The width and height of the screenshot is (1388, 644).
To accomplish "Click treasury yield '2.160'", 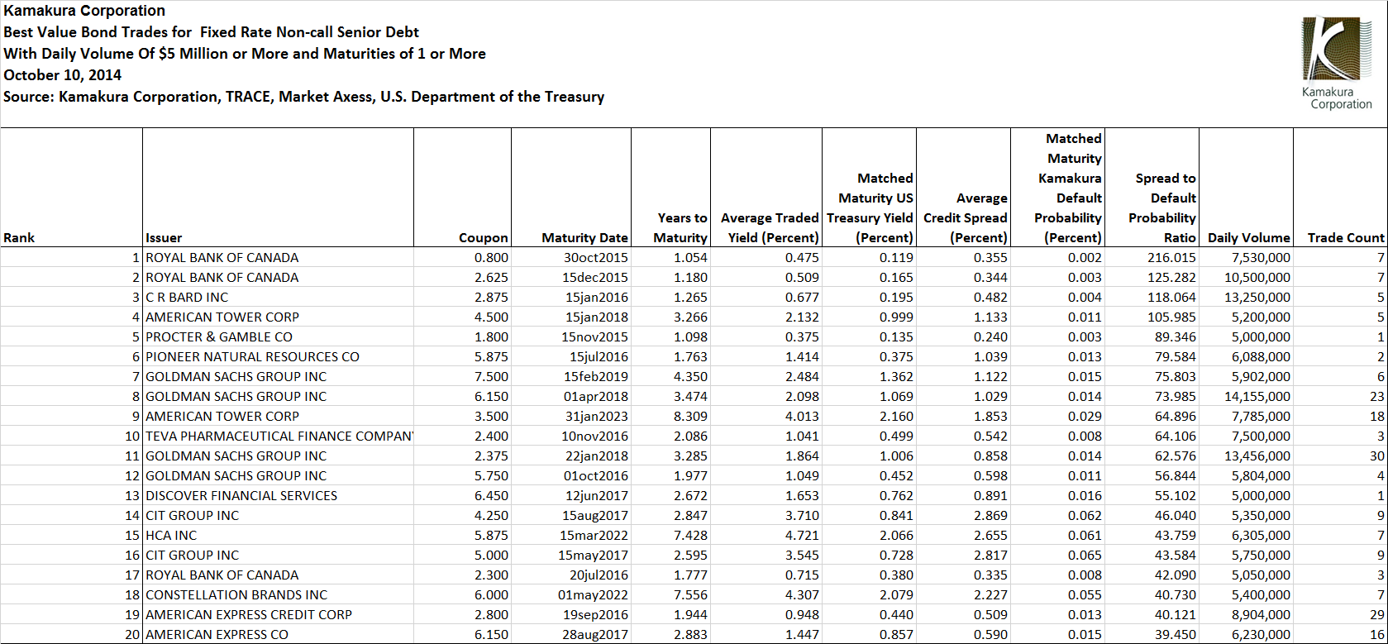I will [896, 417].
